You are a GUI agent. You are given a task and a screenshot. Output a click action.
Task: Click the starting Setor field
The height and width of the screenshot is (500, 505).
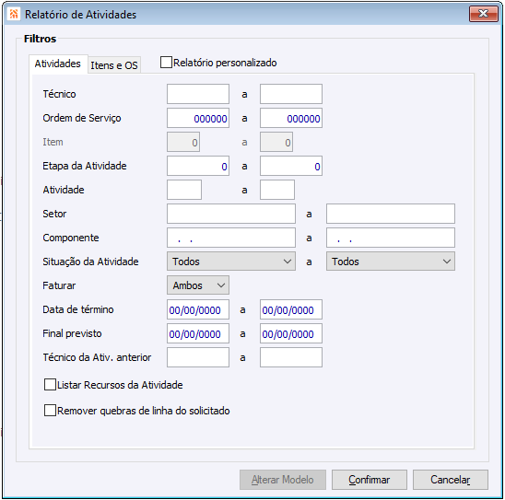click(231, 214)
